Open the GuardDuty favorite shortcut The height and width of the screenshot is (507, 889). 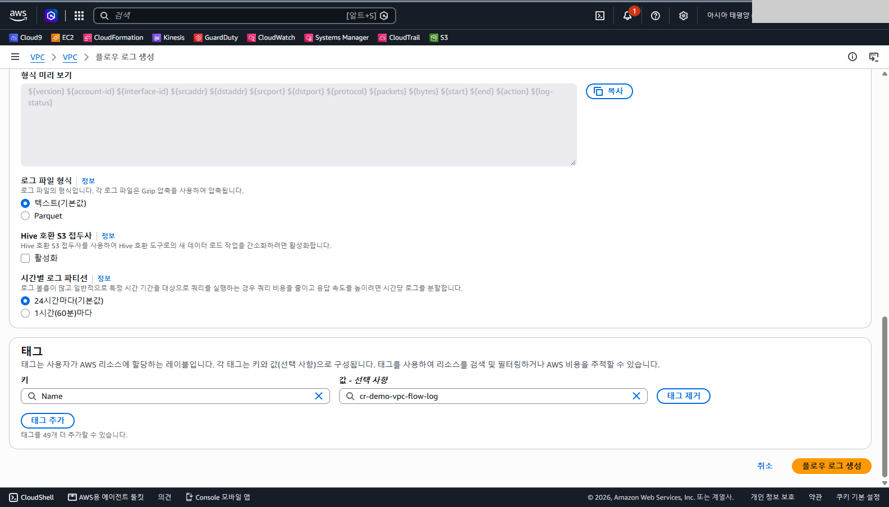(x=216, y=38)
